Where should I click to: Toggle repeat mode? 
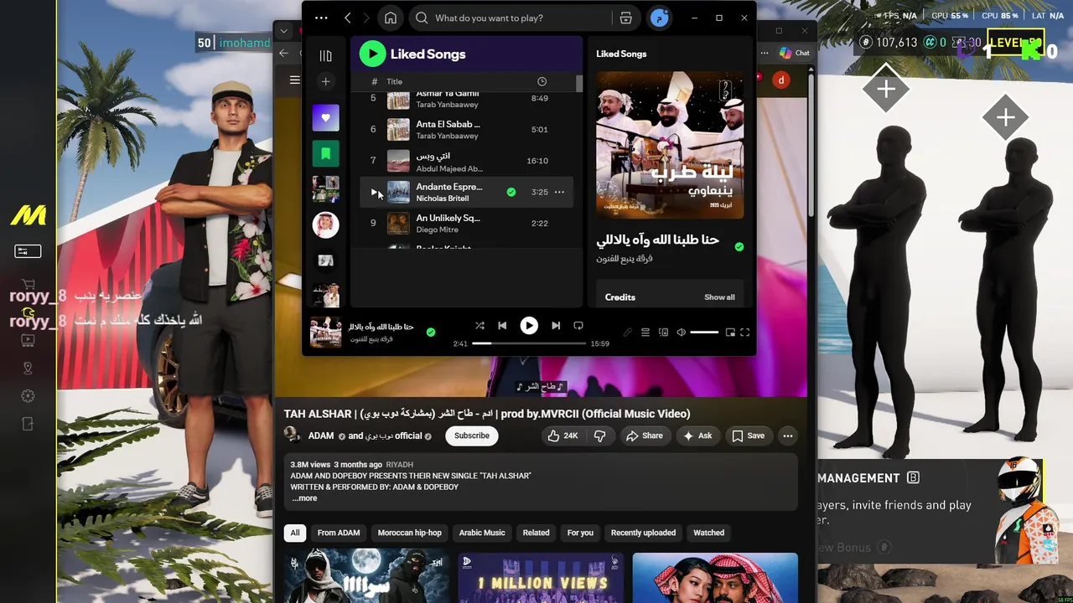[578, 326]
